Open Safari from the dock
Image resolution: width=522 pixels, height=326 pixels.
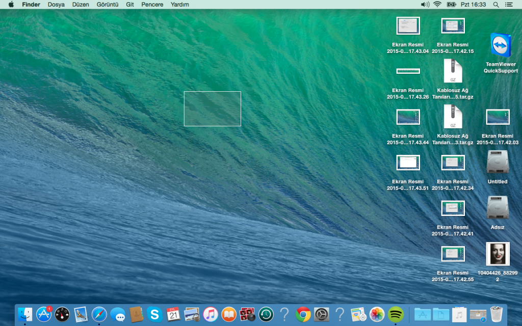point(99,314)
